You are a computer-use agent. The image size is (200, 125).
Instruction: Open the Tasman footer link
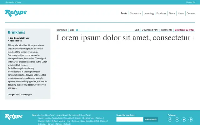pos(99,118)
